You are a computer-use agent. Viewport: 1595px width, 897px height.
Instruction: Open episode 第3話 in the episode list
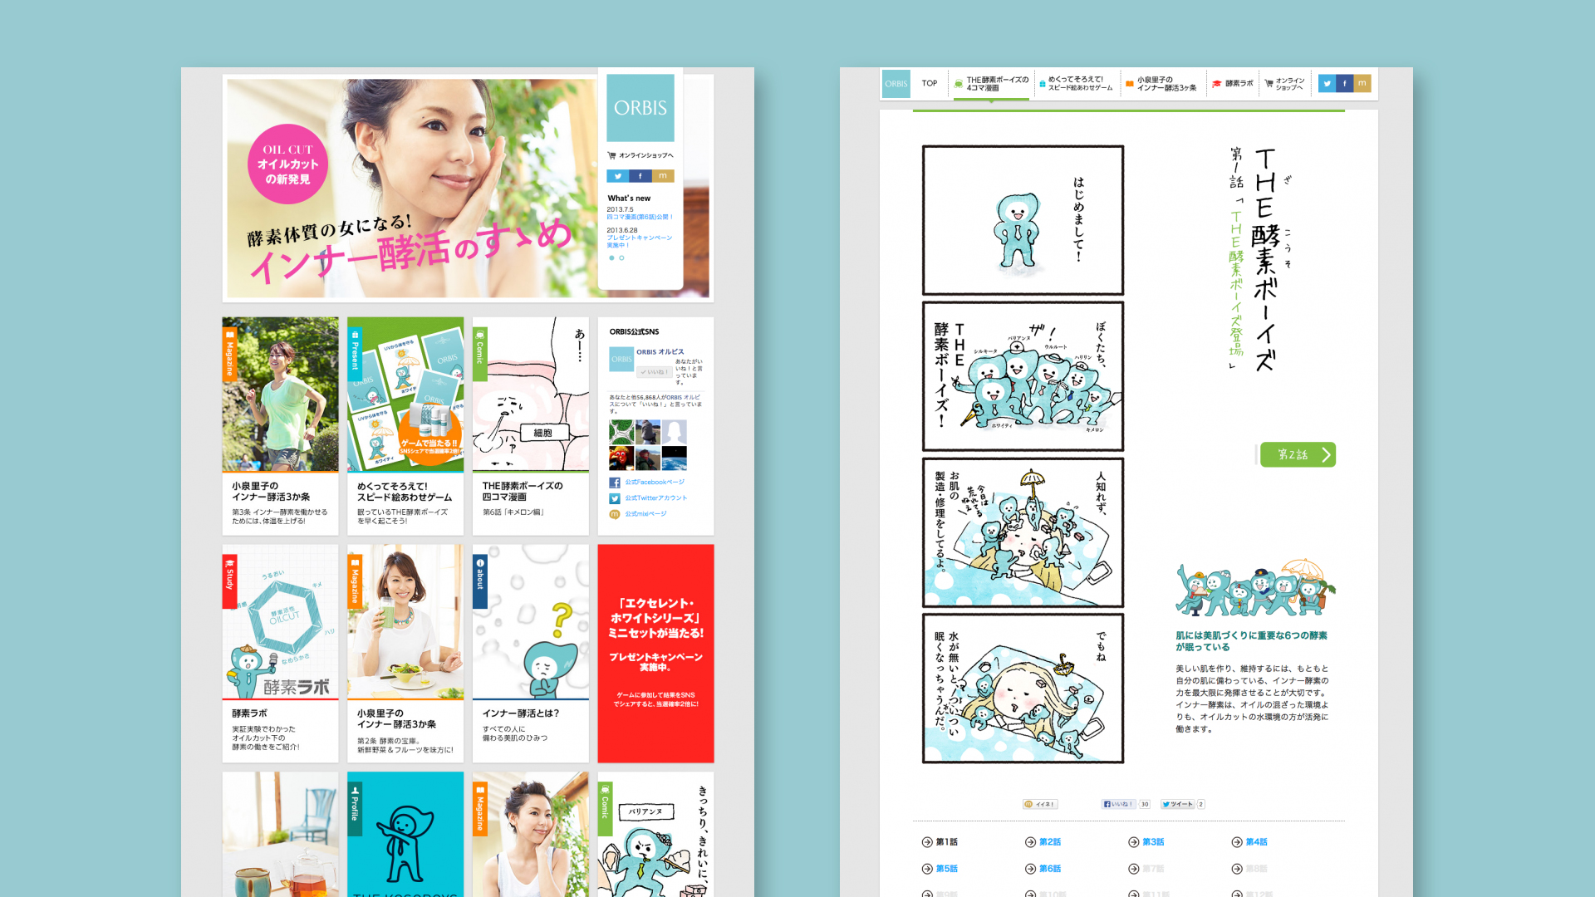pyautogui.click(x=1146, y=842)
